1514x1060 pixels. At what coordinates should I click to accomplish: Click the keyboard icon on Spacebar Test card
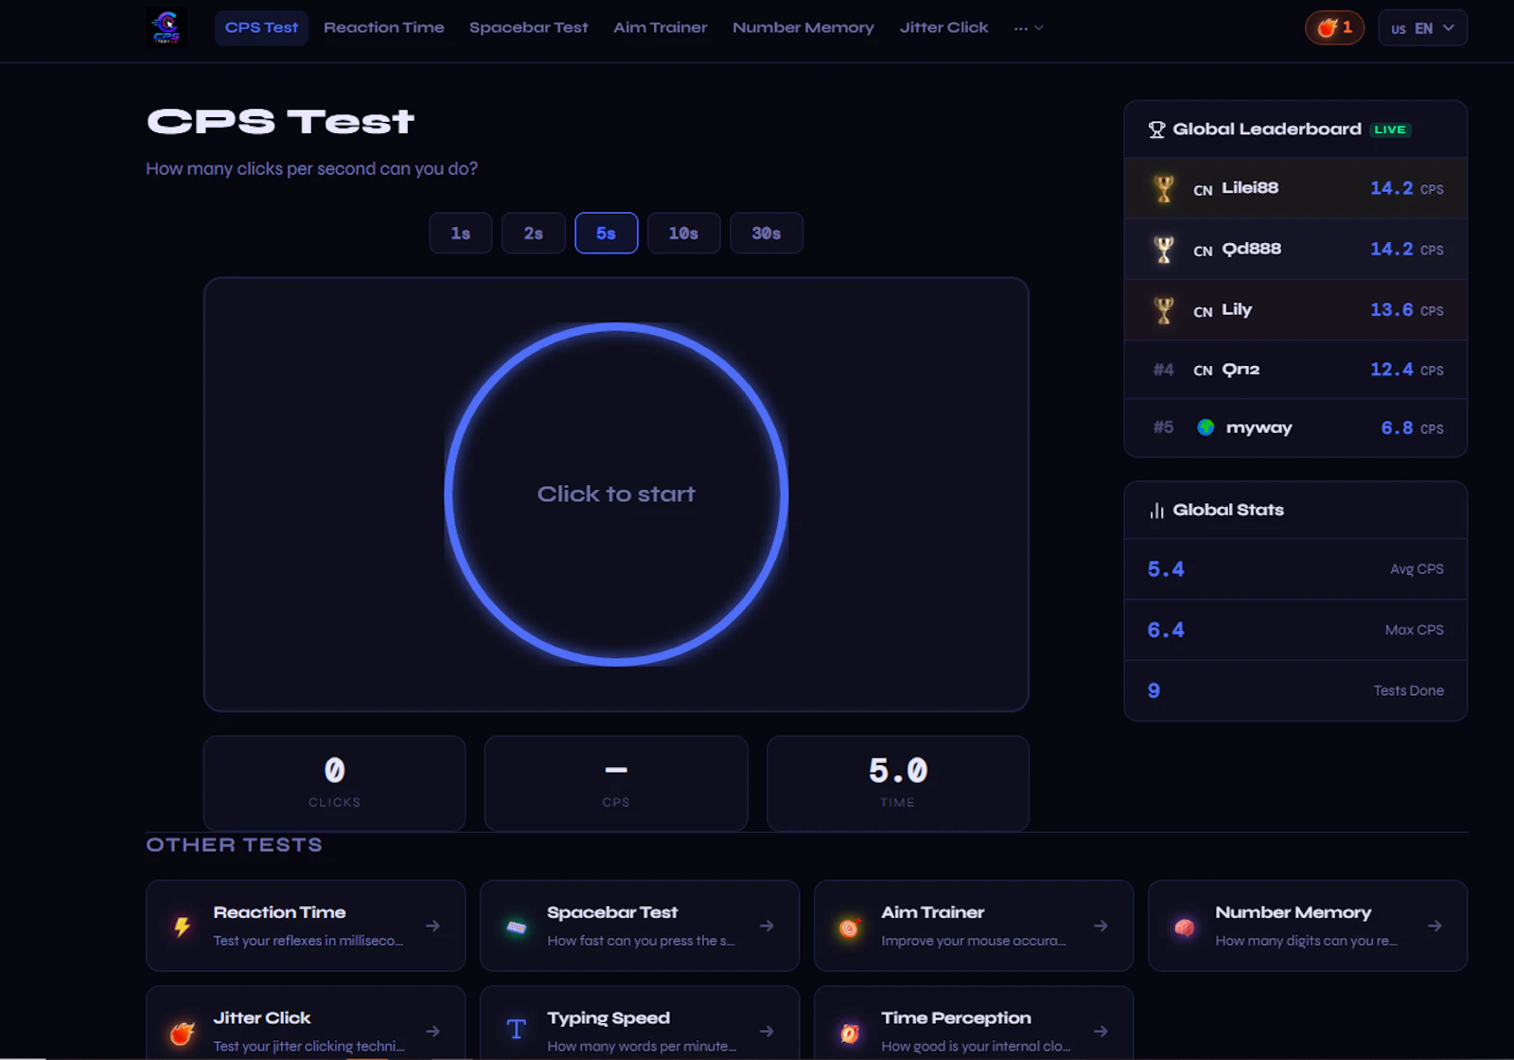[x=517, y=927]
